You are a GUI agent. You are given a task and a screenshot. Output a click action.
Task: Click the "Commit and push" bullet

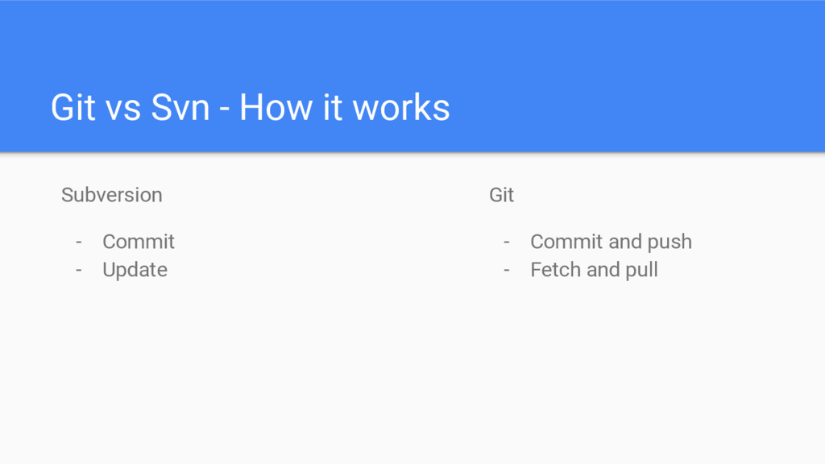[x=611, y=242]
